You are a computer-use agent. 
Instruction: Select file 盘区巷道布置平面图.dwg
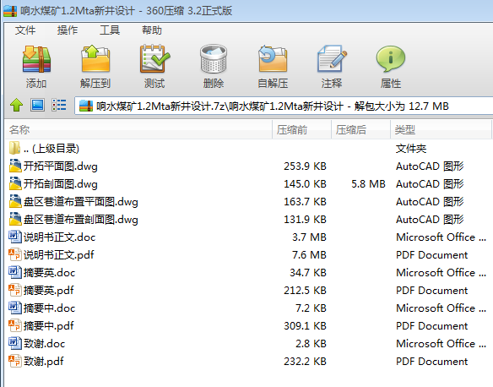[x=249, y=202]
